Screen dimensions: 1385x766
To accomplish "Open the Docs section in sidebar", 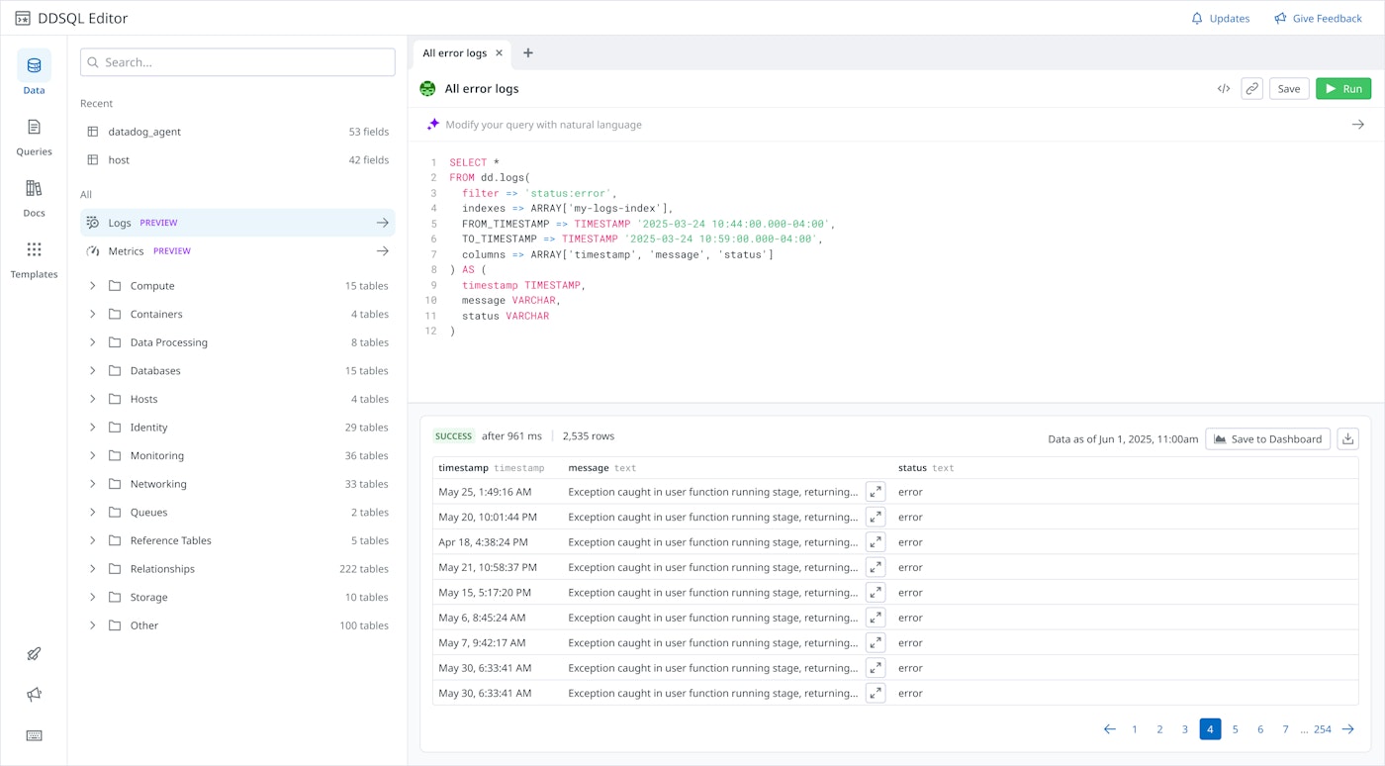I will click(x=34, y=198).
